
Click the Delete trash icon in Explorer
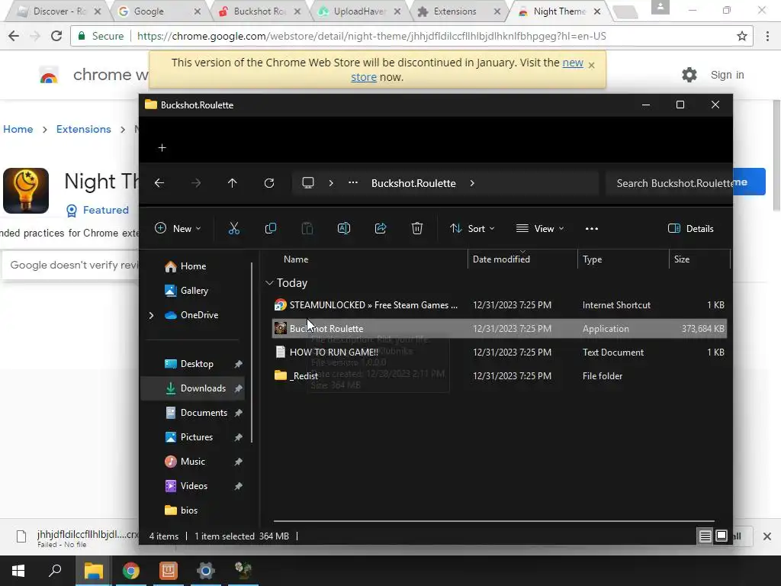coord(417,228)
